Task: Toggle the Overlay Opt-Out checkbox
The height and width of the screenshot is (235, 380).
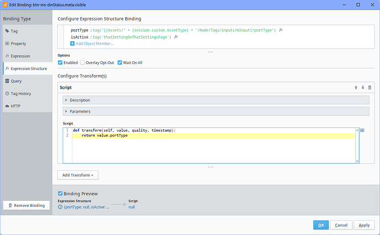Action: (83, 63)
